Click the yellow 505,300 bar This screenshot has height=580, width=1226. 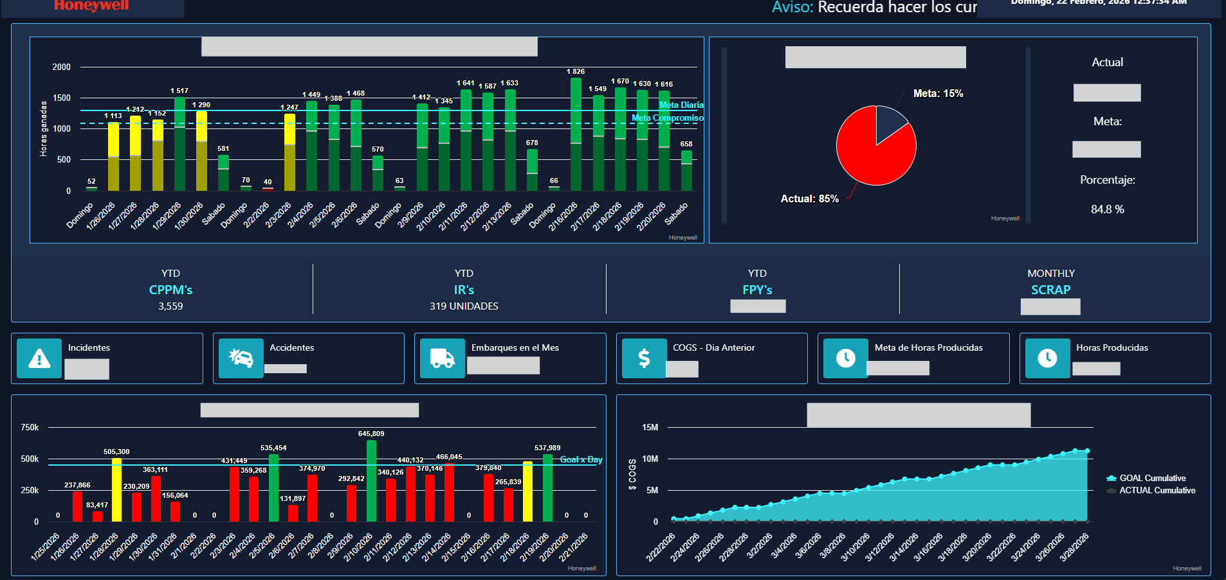(116, 489)
